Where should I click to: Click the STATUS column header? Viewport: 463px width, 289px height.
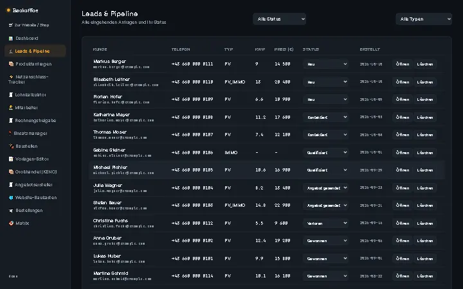pyautogui.click(x=311, y=49)
